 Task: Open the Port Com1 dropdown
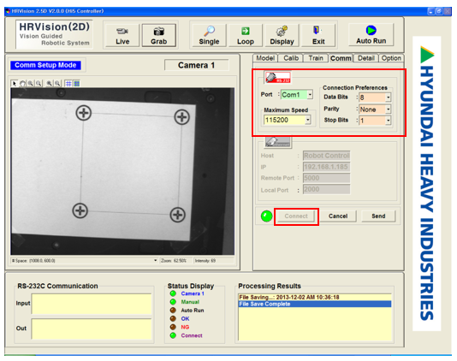pos(310,94)
